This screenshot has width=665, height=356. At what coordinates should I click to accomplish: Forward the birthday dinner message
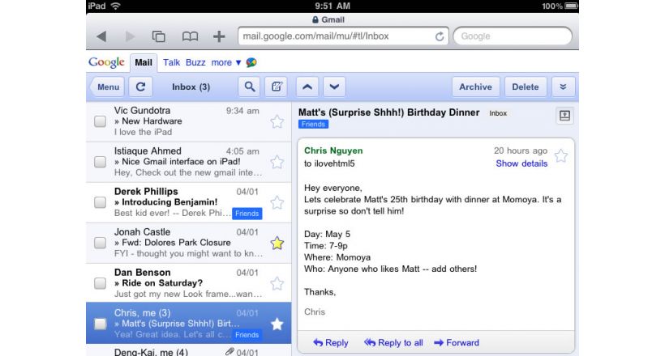tap(457, 343)
